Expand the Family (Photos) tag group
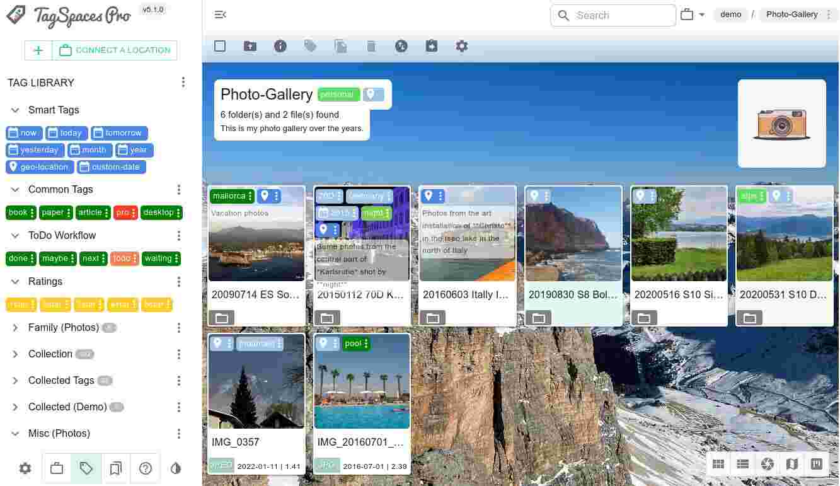 pyautogui.click(x=15, y=328)
